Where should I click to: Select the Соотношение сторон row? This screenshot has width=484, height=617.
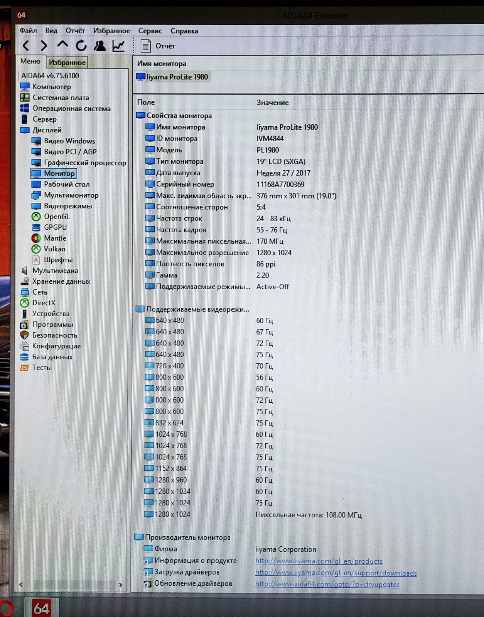coord(205,207)
